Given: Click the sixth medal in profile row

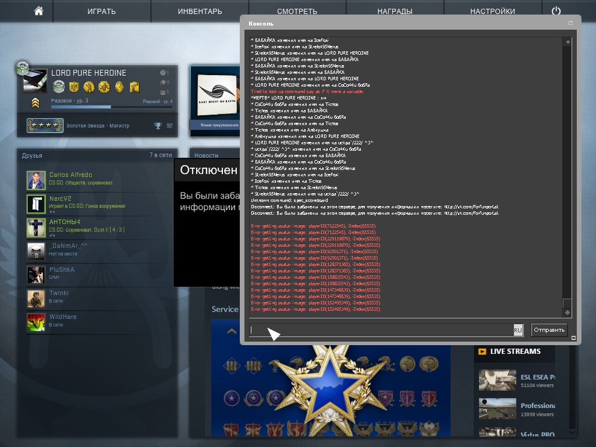Looking at the screenshot, I should pyautogui.click(x=134, y=87).
